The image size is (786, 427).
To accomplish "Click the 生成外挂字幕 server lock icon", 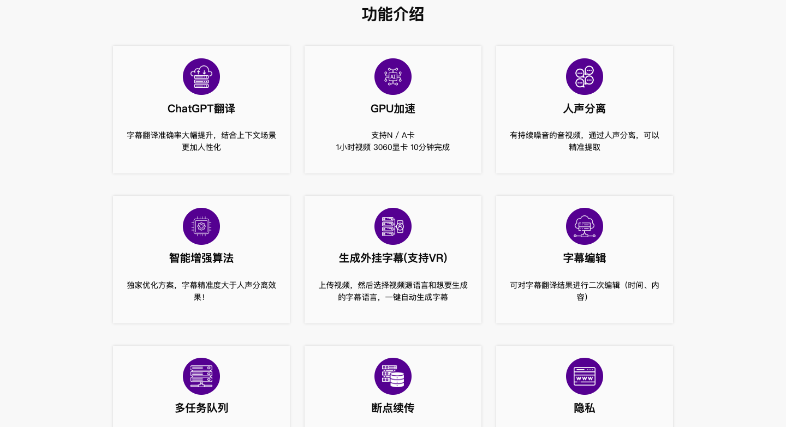I will [x=393, y=226].
